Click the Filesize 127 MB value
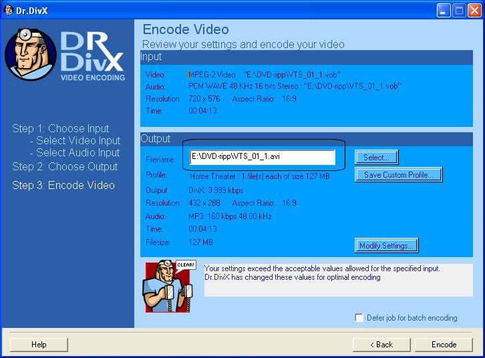 tap(200, 242)
